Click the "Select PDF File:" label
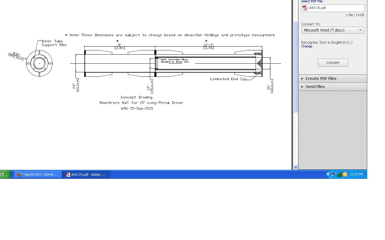 [x=312, y=1]
